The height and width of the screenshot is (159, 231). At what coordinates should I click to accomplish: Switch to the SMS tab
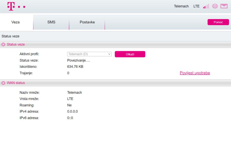51,22
